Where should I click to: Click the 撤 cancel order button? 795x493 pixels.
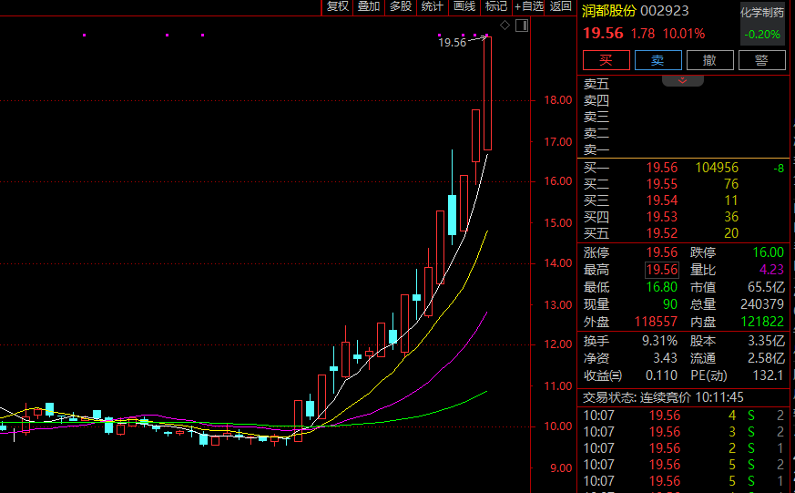(x=709, y=60)
